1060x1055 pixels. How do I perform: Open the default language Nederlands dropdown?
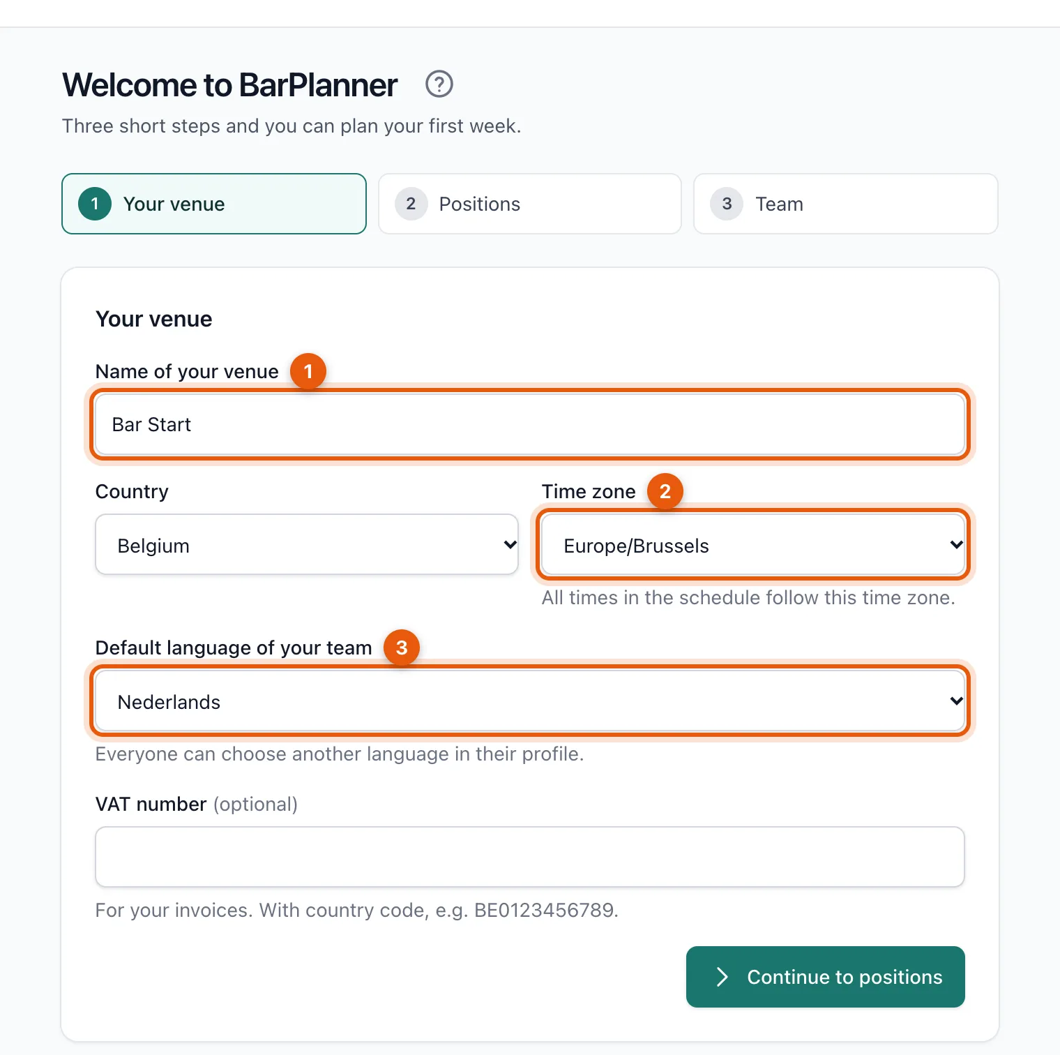[x=530, y=701]
